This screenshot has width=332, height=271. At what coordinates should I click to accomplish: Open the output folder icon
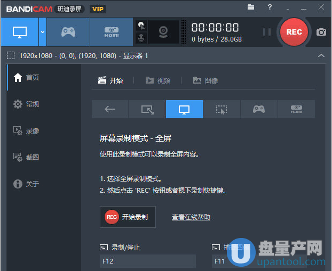[251, 7]
